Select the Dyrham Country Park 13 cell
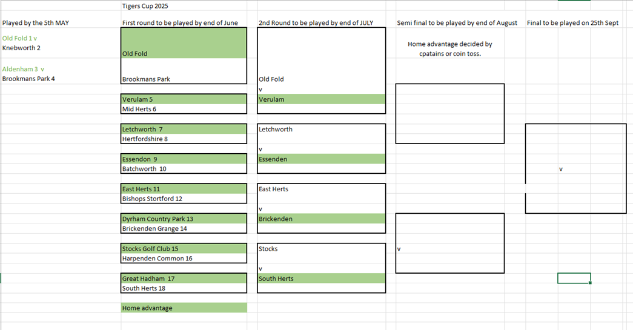Screen dimensions: 633x330 point(184,219)
